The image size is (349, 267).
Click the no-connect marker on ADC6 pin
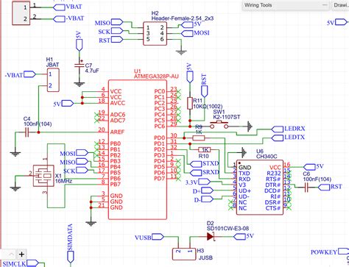coord(96,115)
